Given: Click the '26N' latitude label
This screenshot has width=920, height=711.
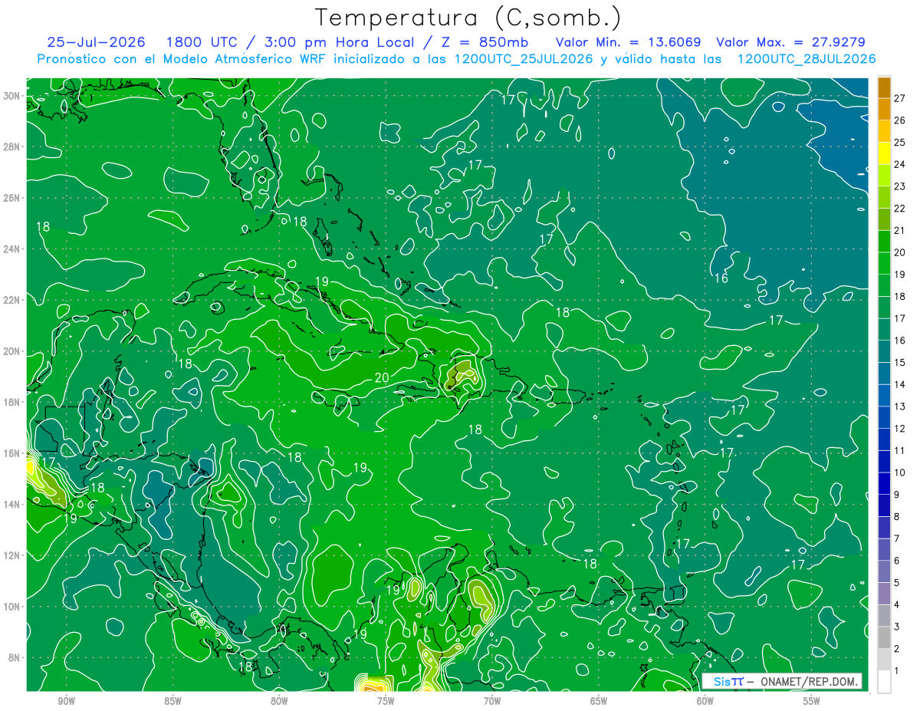Looking at the screenshot, I should 12,198.
